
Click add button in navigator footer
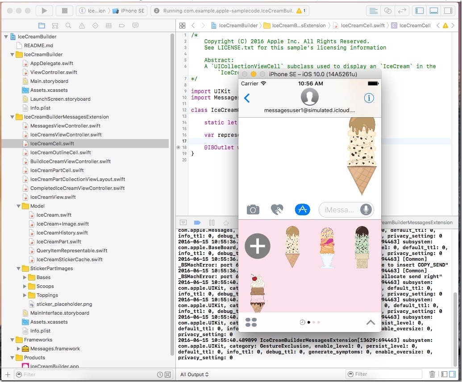point(8,374)
